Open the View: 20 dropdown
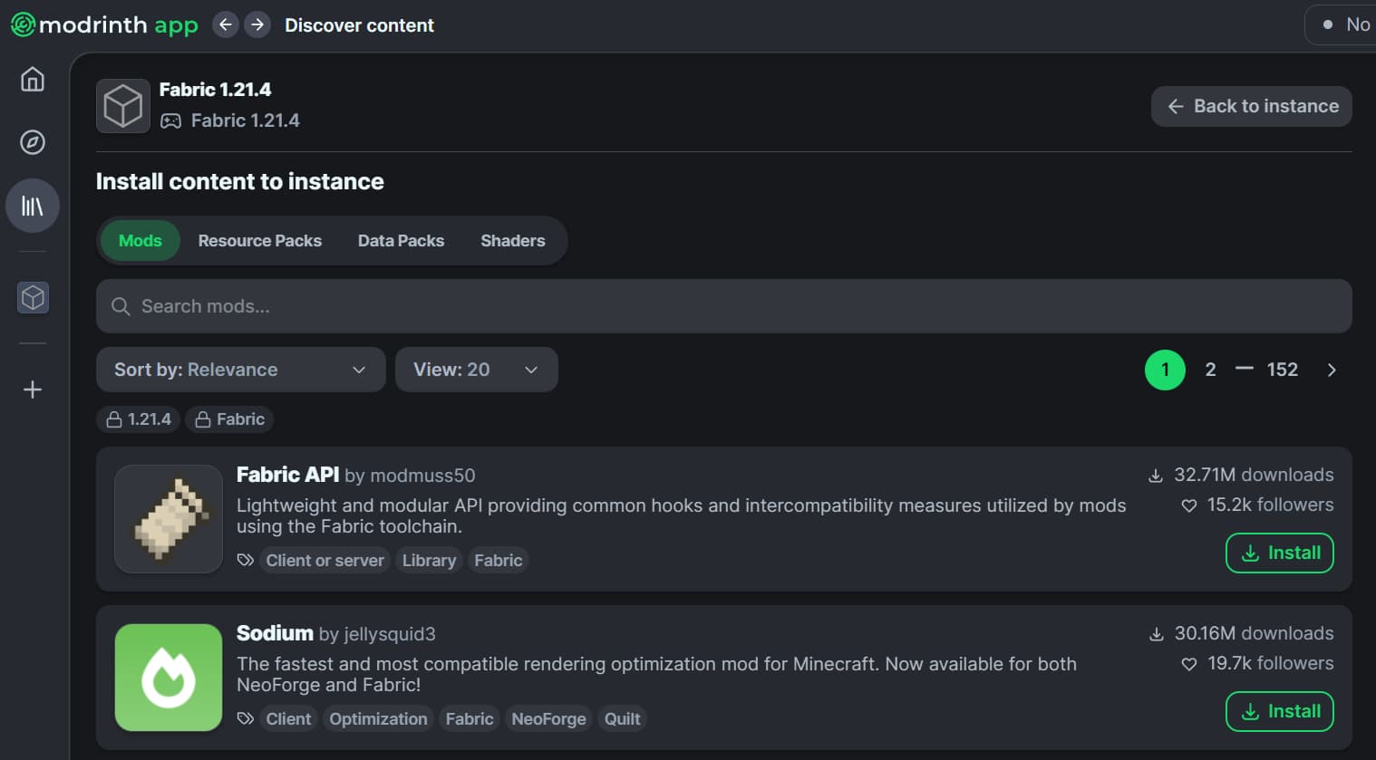This screenshot has height=760, width=1376. tap(477, 370)
